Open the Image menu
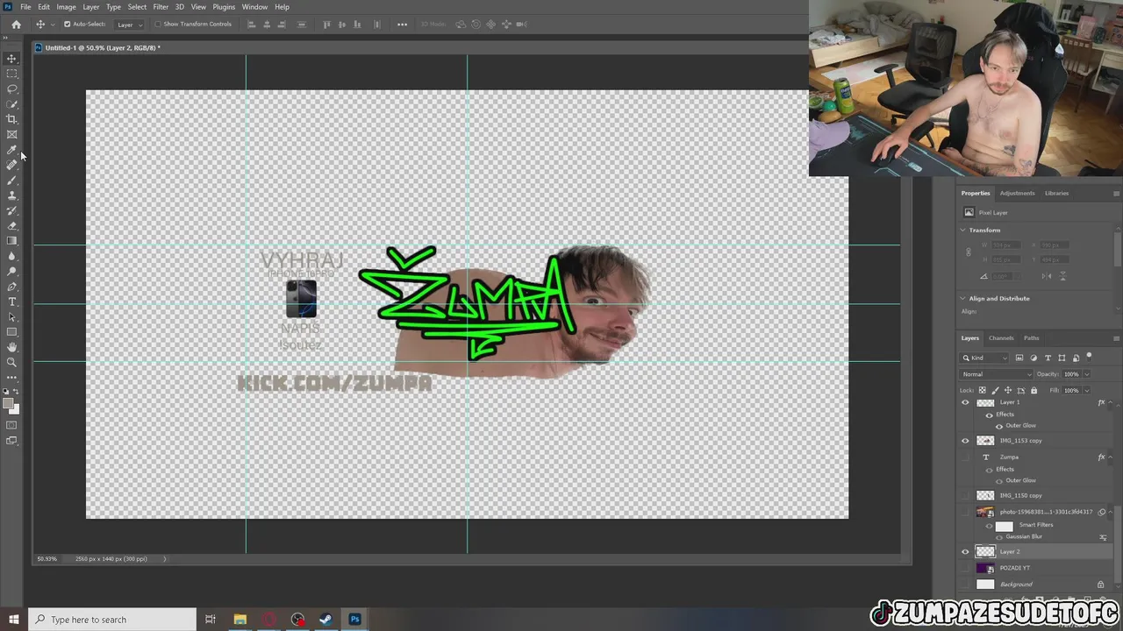 click(67, 7)
